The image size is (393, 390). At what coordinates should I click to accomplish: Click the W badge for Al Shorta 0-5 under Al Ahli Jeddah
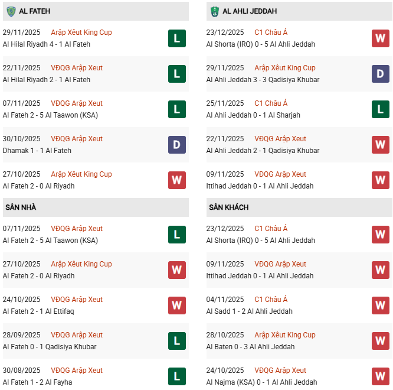pyautogui.click(x=381, y=38)
